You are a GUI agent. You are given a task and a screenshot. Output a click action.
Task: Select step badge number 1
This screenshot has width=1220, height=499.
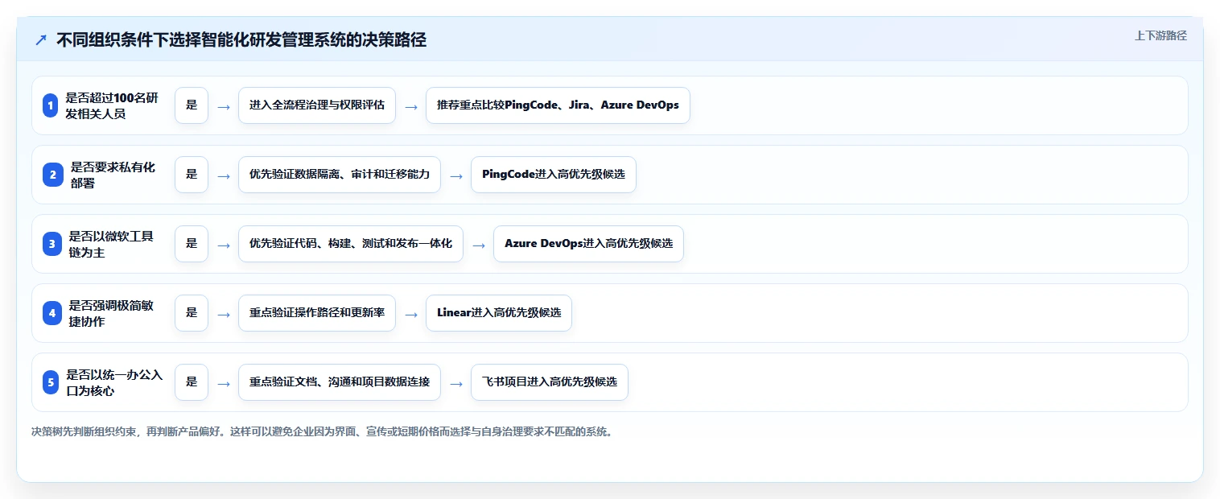point(51,105)
